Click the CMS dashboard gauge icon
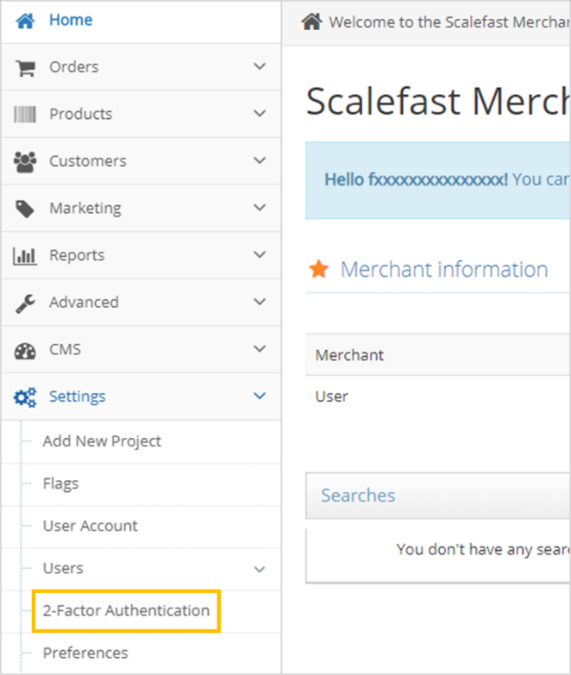Screen dimensions: 571x675 pos(25,350)
